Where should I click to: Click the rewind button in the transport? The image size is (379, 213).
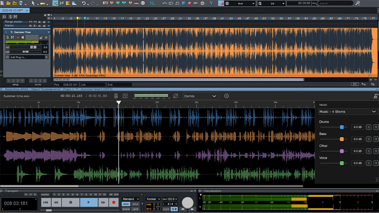[x=56, y=202]
